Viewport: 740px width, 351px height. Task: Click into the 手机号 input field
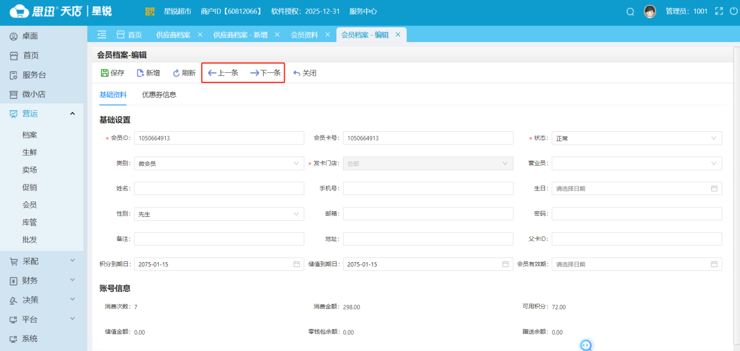pos(428,189)
